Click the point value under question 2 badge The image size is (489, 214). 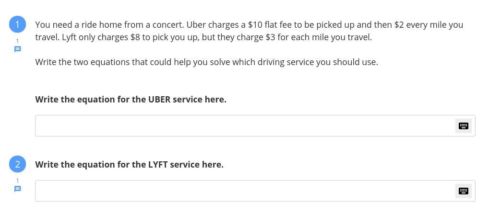[x=18, y=180]
